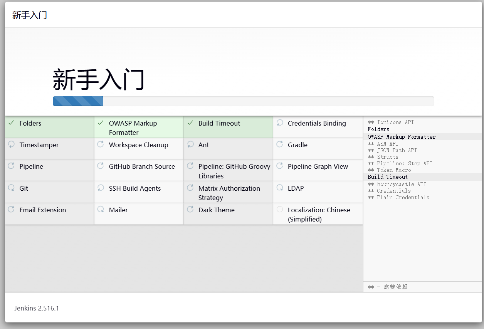This screenshot has height=329, width=484.
Task: Click the pending icon beside Matrix Authorization Strategy
Action: coord(190,188)
